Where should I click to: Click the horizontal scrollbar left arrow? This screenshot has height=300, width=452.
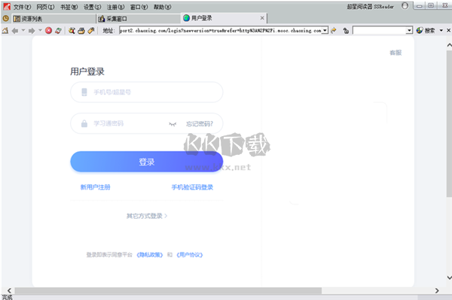coord(9,290)
